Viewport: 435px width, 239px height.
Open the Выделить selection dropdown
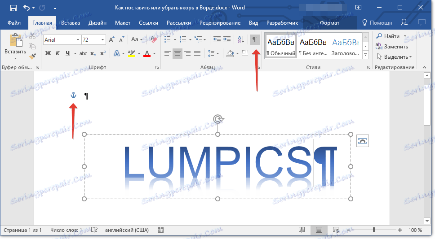click(394, 57)
